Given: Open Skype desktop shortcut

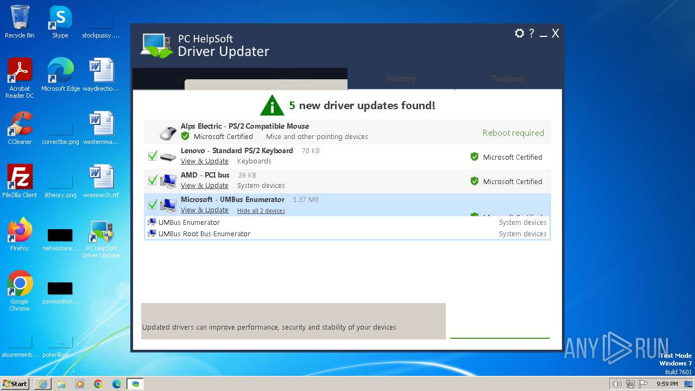Looking at the screenshot, I should point(60,22).
